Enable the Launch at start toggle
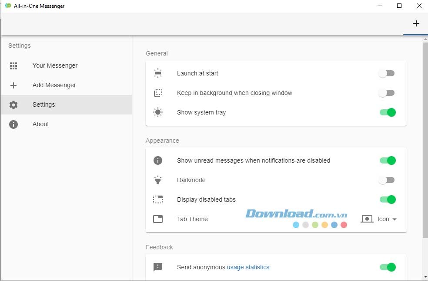 pos(387,74)
